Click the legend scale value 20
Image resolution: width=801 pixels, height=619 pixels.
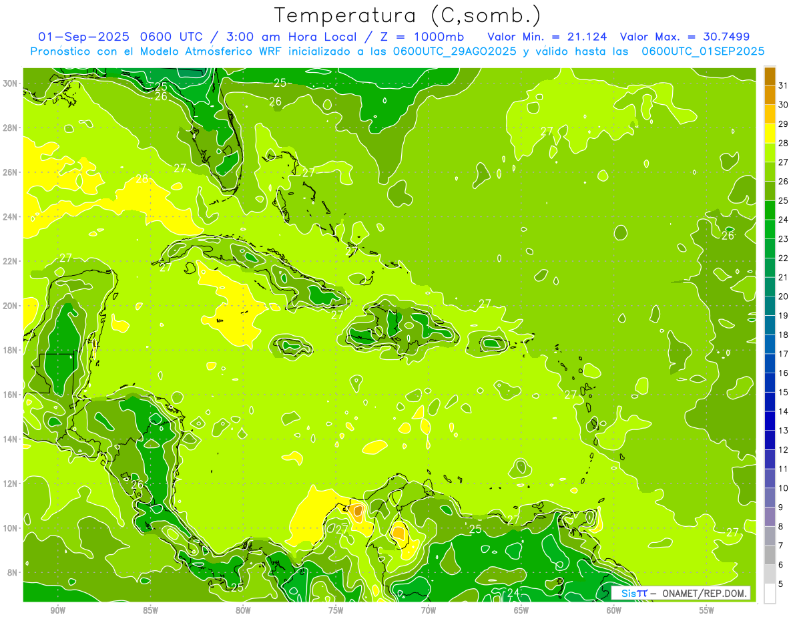pos(784,296)
